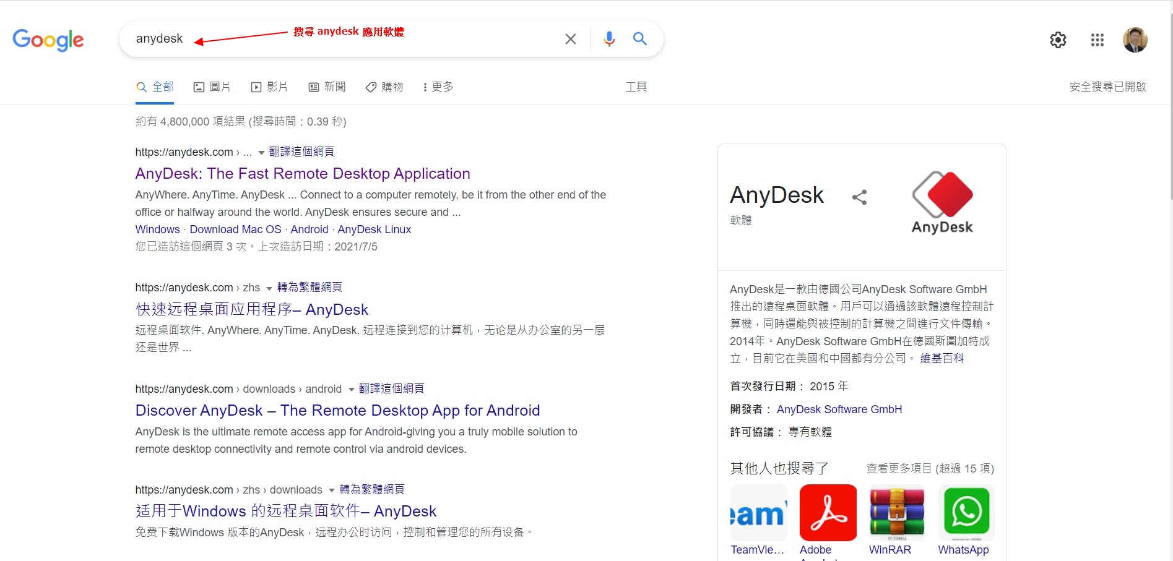Open the TeamVie… text link
Viewport: 1173px width, 561px height.
tap(757, 550)
